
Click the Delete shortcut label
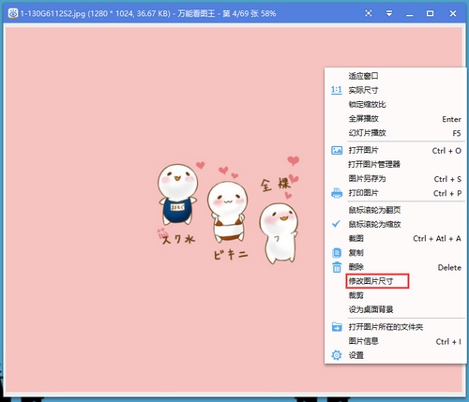449,268
